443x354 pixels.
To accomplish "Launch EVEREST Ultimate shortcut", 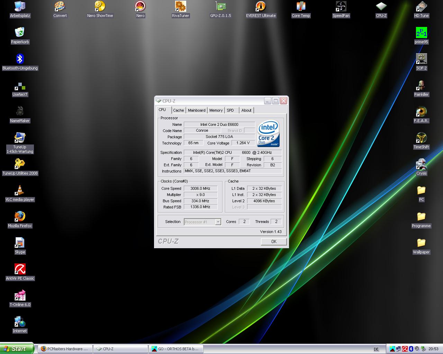I will coord(261,9).
